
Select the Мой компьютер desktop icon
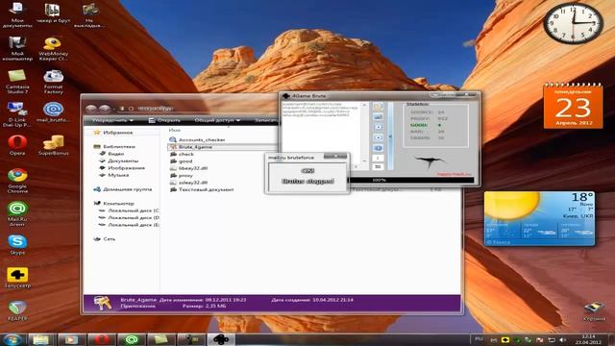coord(17,48)
